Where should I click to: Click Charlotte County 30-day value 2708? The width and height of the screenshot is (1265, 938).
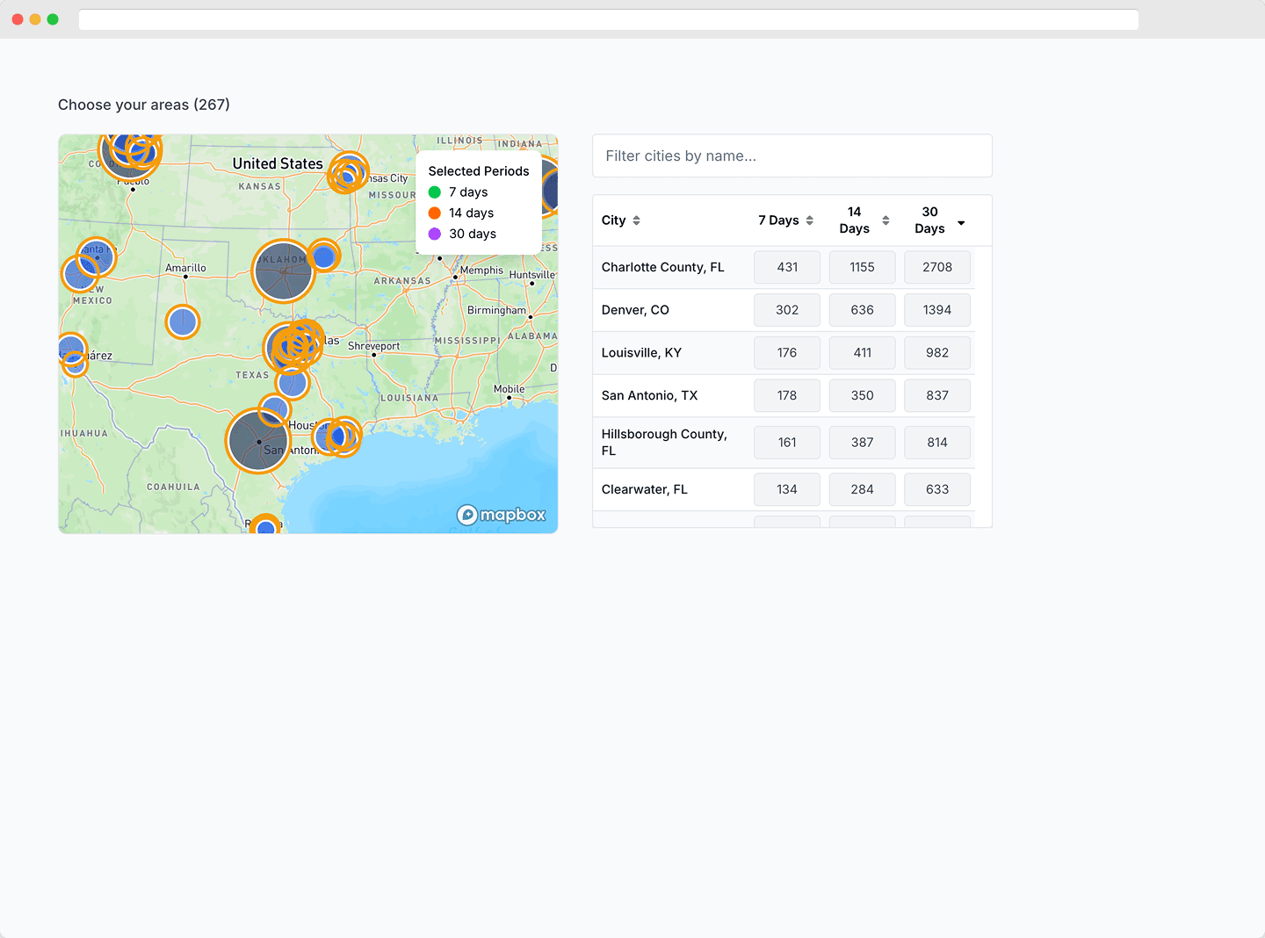coord(936,267)
